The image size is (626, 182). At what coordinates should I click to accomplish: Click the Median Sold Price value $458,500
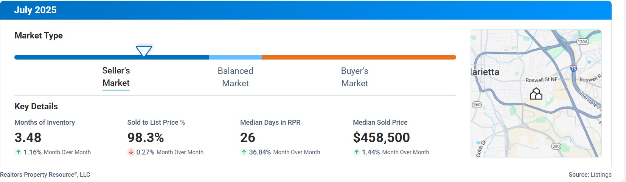click(x=381, y=138)
